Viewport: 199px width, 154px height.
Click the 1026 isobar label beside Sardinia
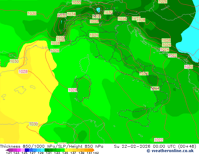coord(73,90)
